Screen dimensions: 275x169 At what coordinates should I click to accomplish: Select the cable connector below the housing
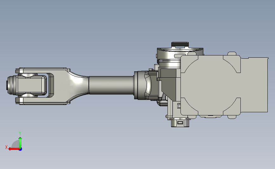180,123
